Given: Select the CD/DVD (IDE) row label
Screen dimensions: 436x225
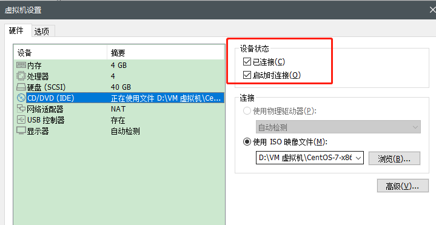Looking at the screenshot, I should tap(51, 98).
